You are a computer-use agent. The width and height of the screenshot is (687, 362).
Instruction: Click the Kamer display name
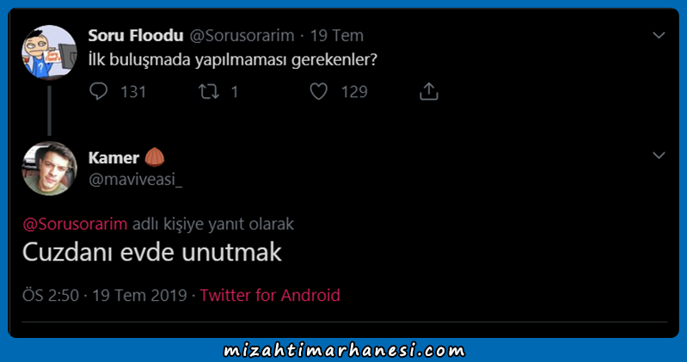coord(113,157)
